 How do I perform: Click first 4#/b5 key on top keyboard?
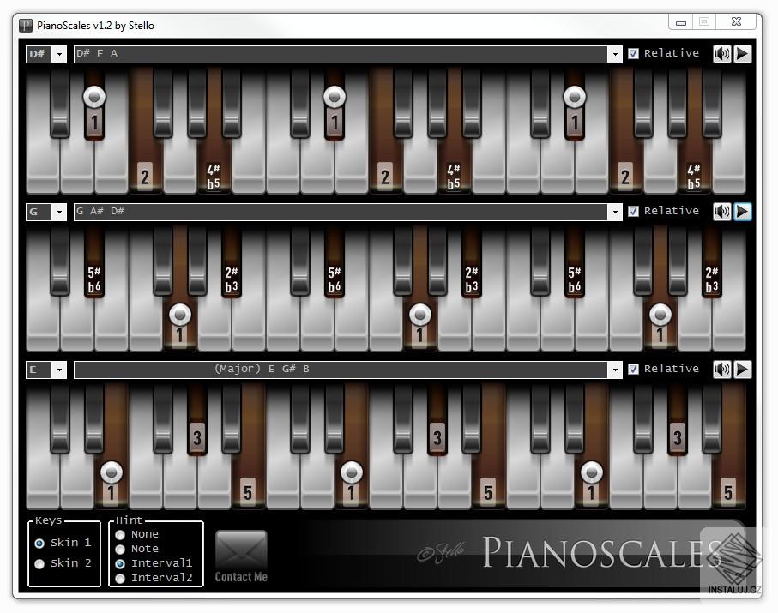click(x=214, y=176)
